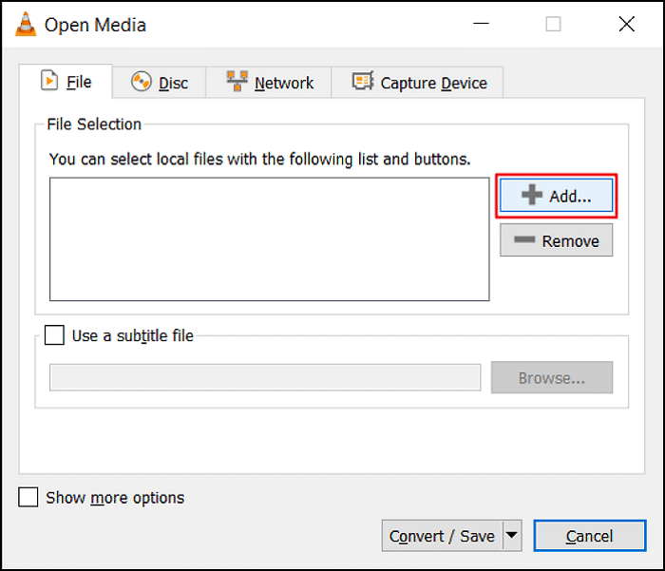
Task: Switch to the Network tab
Action: pos(270,83)
